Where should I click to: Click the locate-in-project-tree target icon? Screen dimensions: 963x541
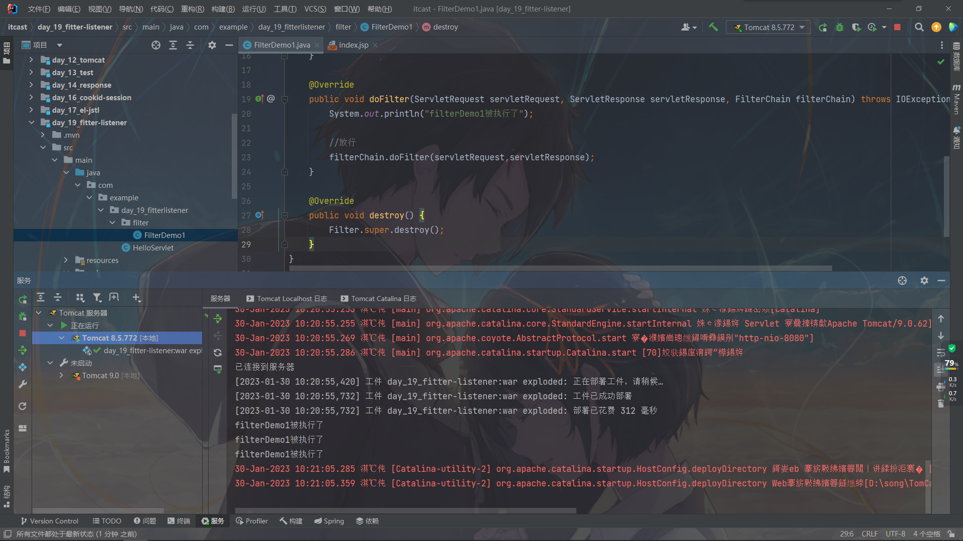[156, 45]
